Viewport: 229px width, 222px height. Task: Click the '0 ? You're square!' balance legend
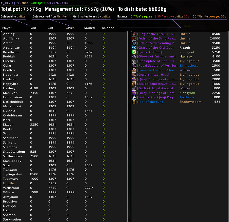pos(142,16)
